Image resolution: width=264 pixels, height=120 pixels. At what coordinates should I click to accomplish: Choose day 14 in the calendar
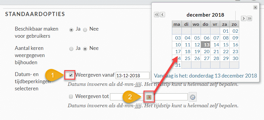tap(215, 45)
